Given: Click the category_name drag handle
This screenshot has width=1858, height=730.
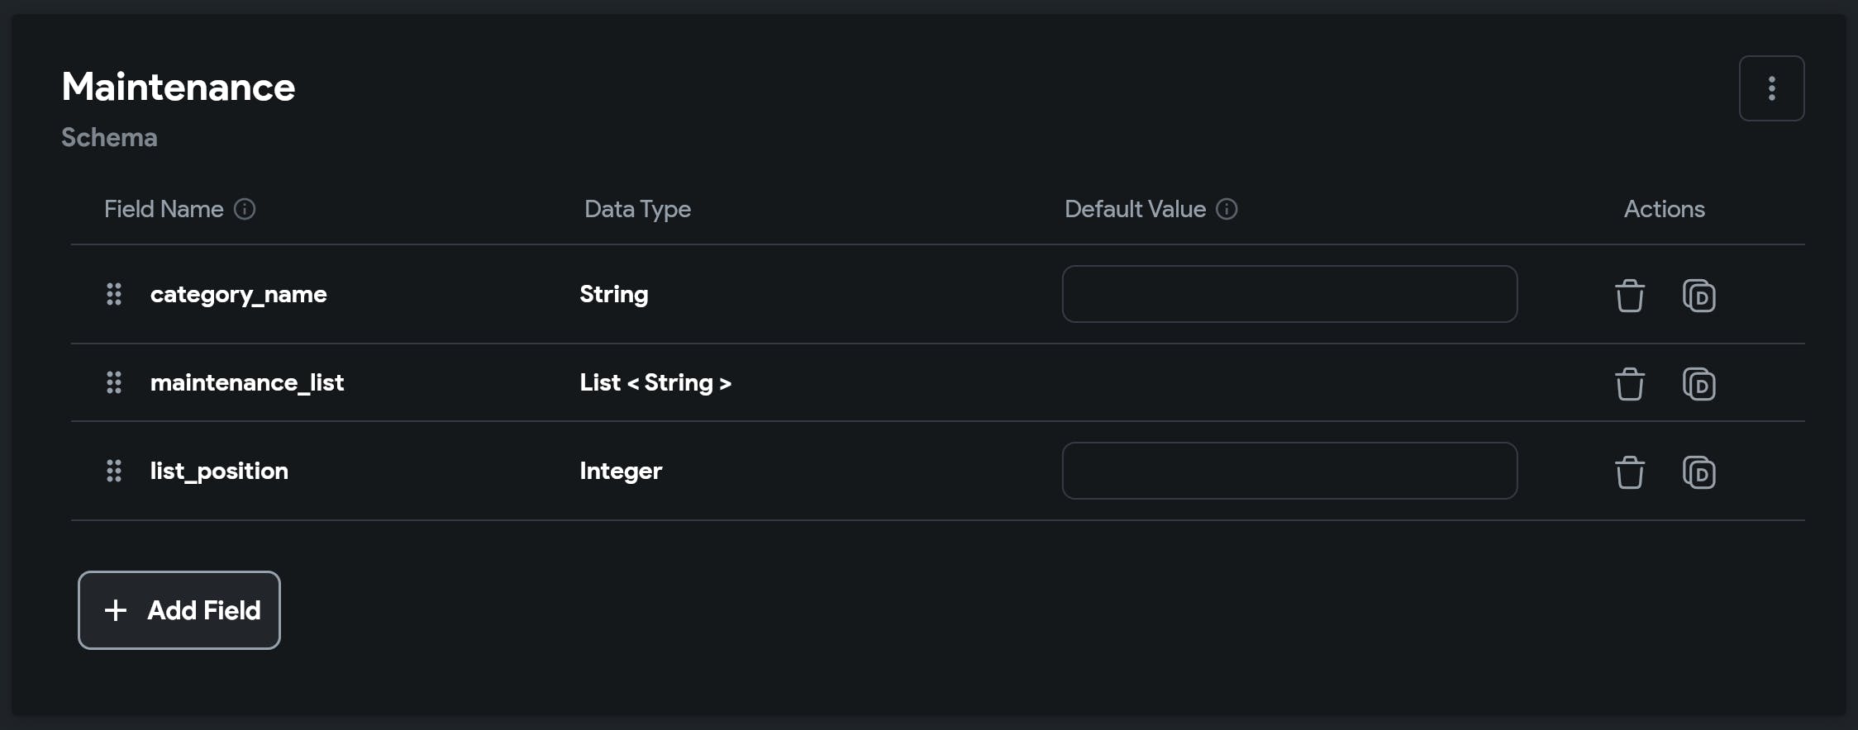Looking at the screenshot, I should coord(114,294).
